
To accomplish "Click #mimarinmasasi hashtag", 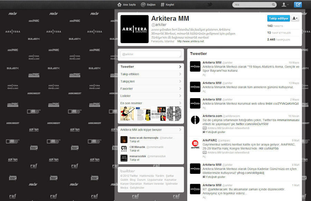I will (x=288, y=120).
